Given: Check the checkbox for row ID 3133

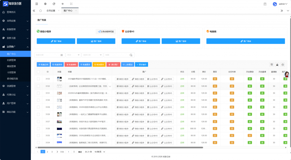Looking at the screenshot, I should [x=38, y=79].
